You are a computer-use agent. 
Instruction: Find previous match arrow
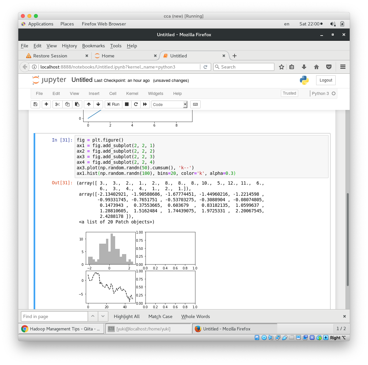[93, 316]
